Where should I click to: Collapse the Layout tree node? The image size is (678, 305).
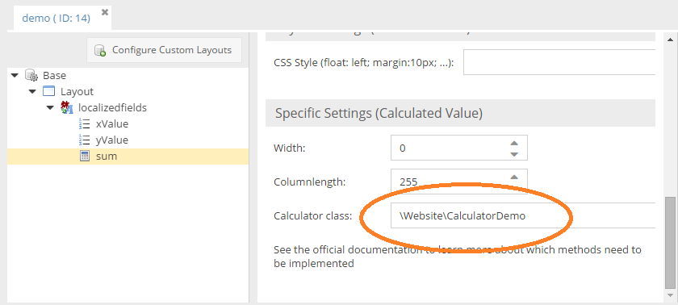[x=32, y=92]
